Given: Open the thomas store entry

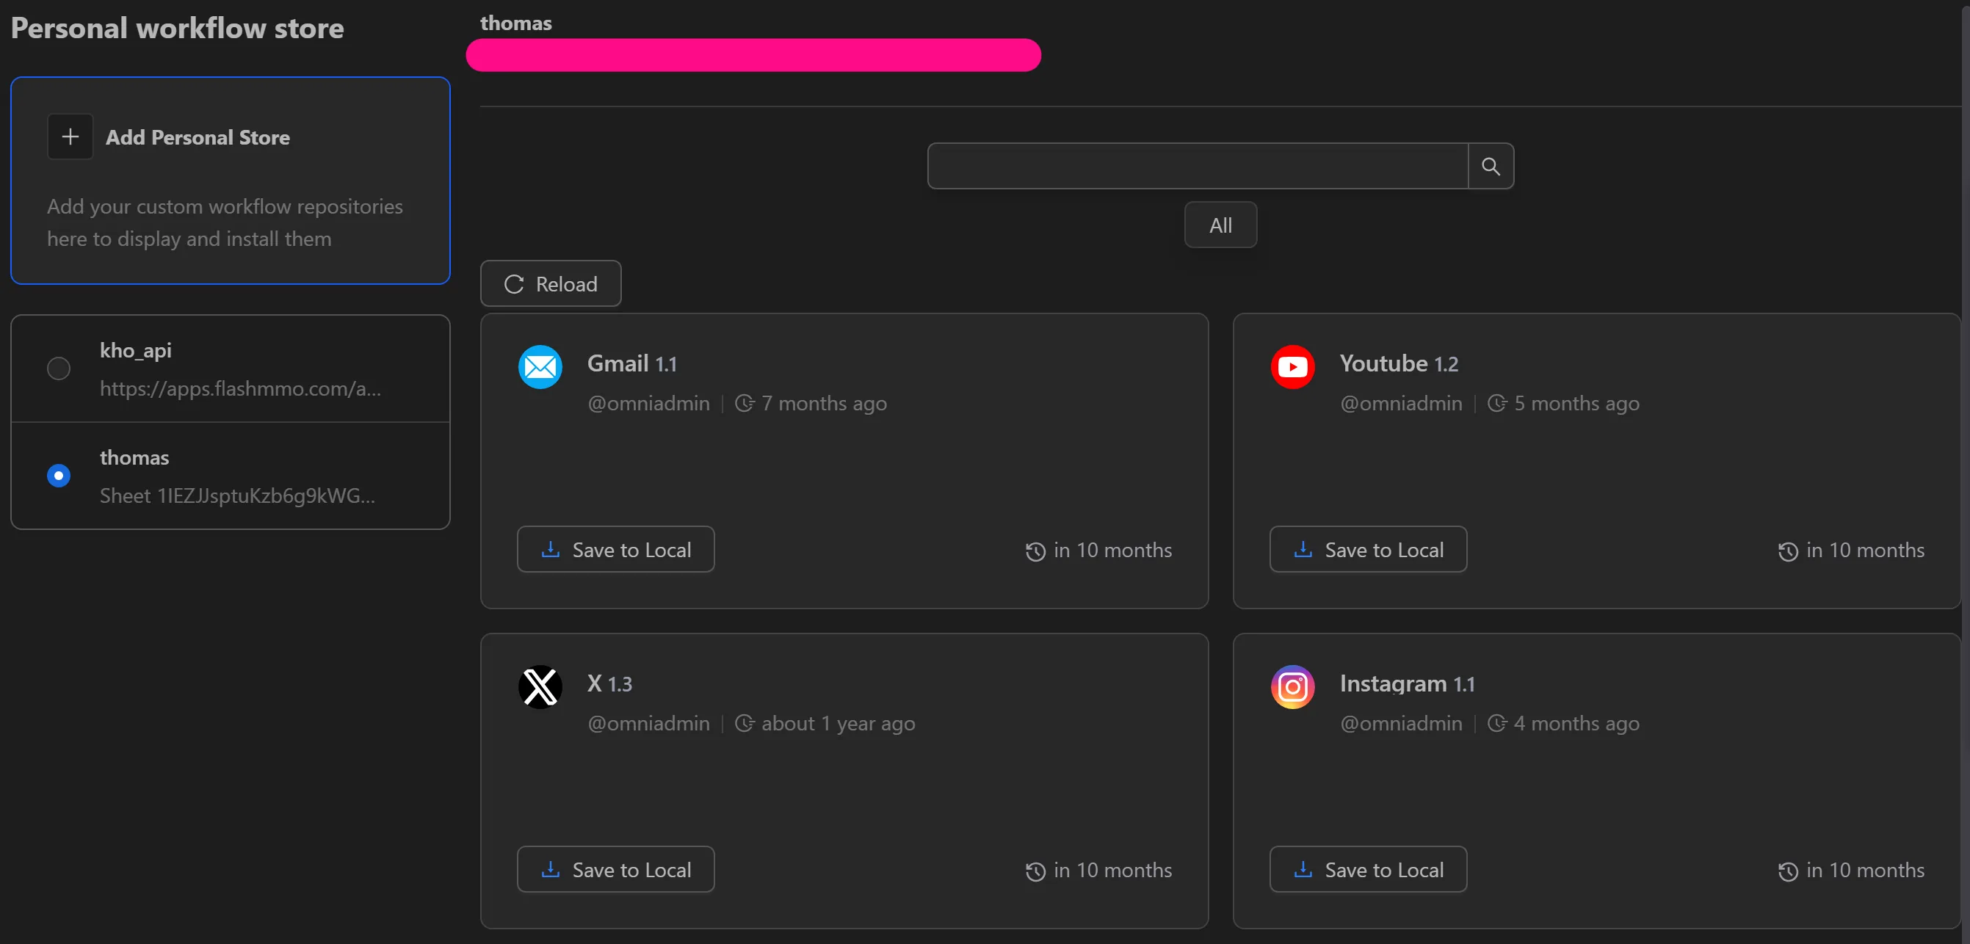Looking at the screenshot, I should [231, 476].
